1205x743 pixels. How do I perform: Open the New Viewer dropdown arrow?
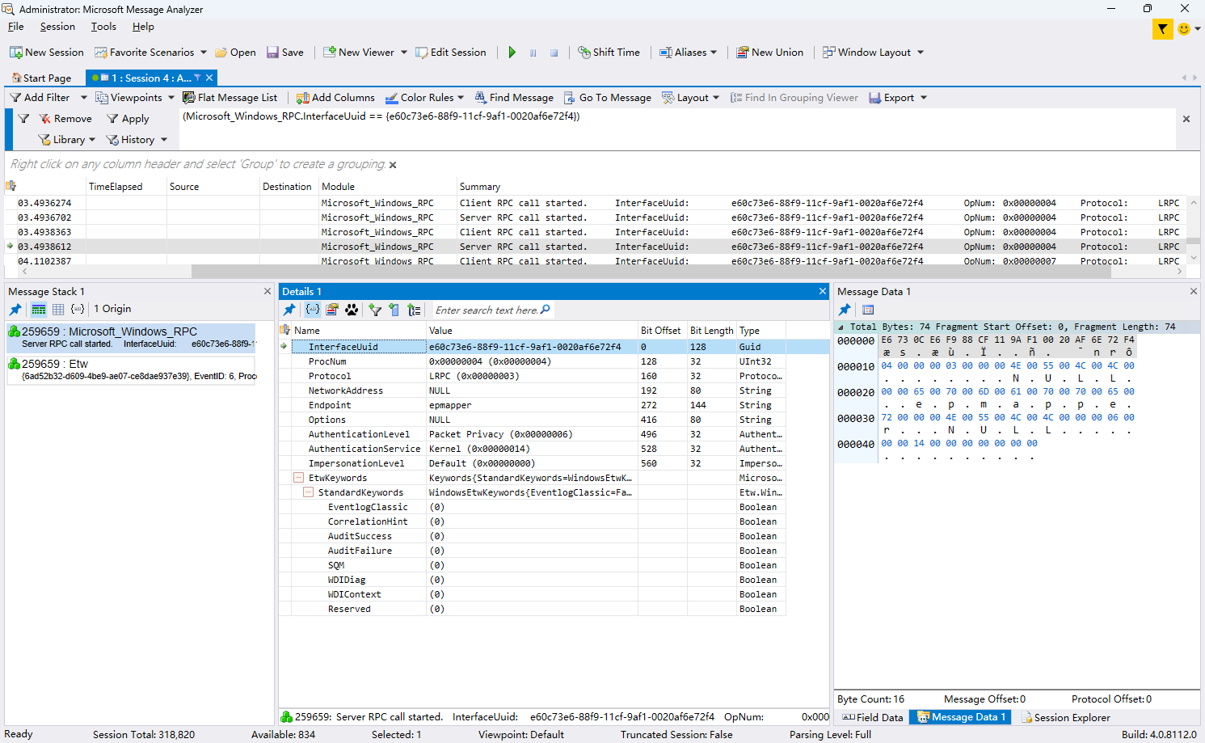click(x=404, y=53)
